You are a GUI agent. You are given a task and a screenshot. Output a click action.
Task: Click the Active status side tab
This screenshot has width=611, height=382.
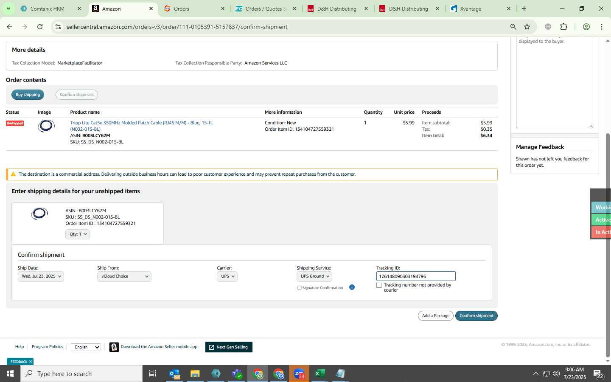(602, 219)
